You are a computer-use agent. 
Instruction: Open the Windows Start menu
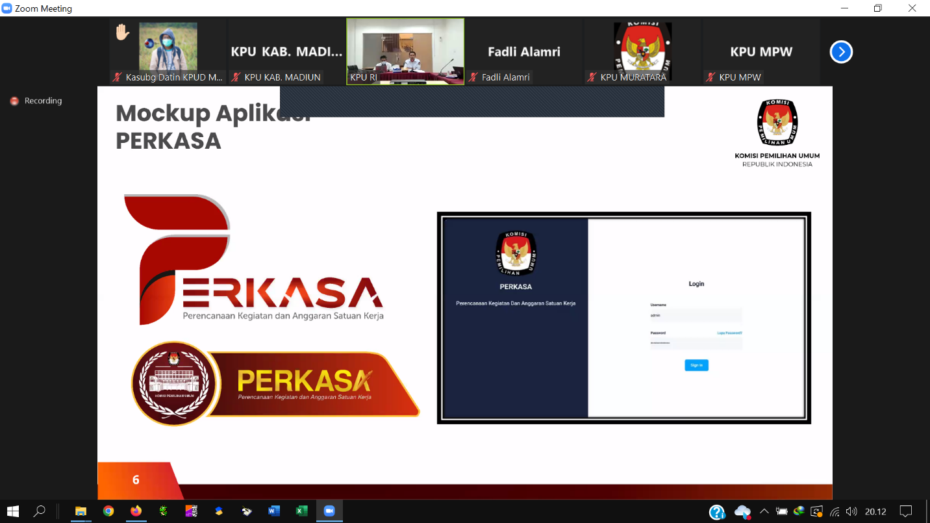(13, 511)
